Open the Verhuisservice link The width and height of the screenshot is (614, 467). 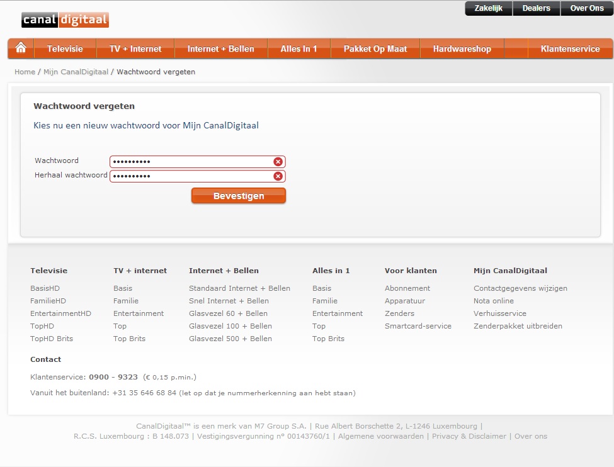499,313
